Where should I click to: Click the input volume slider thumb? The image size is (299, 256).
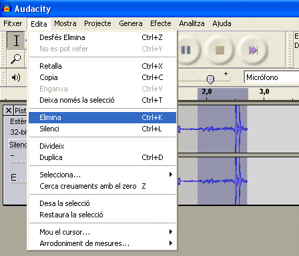210,79
